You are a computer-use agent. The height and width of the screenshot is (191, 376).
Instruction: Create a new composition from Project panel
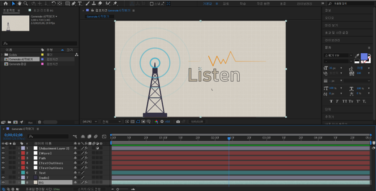pyautogui.click(x=15, y=122)
